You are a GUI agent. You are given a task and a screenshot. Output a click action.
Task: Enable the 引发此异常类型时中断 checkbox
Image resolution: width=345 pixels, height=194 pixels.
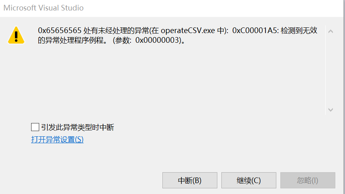35,127
